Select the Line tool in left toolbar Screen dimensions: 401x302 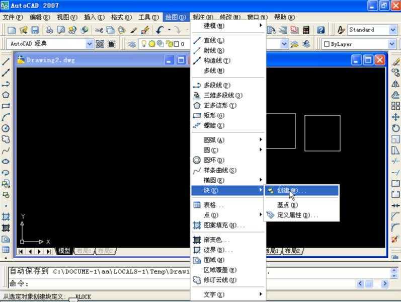(x=6, y=62)
